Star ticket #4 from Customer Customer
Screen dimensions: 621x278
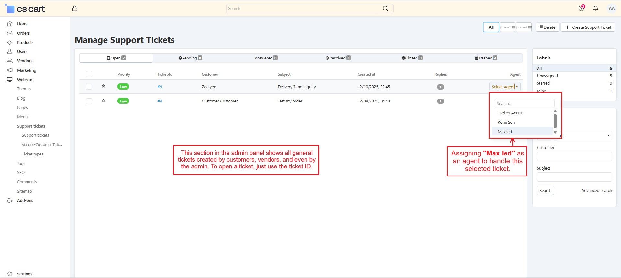(103, 101)
